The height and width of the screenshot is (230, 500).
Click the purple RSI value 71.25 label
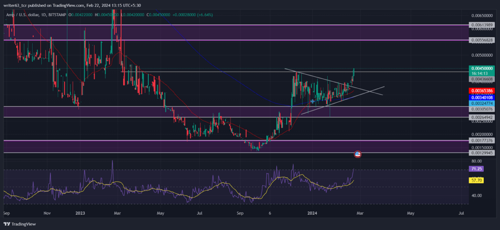pos(477,169)
